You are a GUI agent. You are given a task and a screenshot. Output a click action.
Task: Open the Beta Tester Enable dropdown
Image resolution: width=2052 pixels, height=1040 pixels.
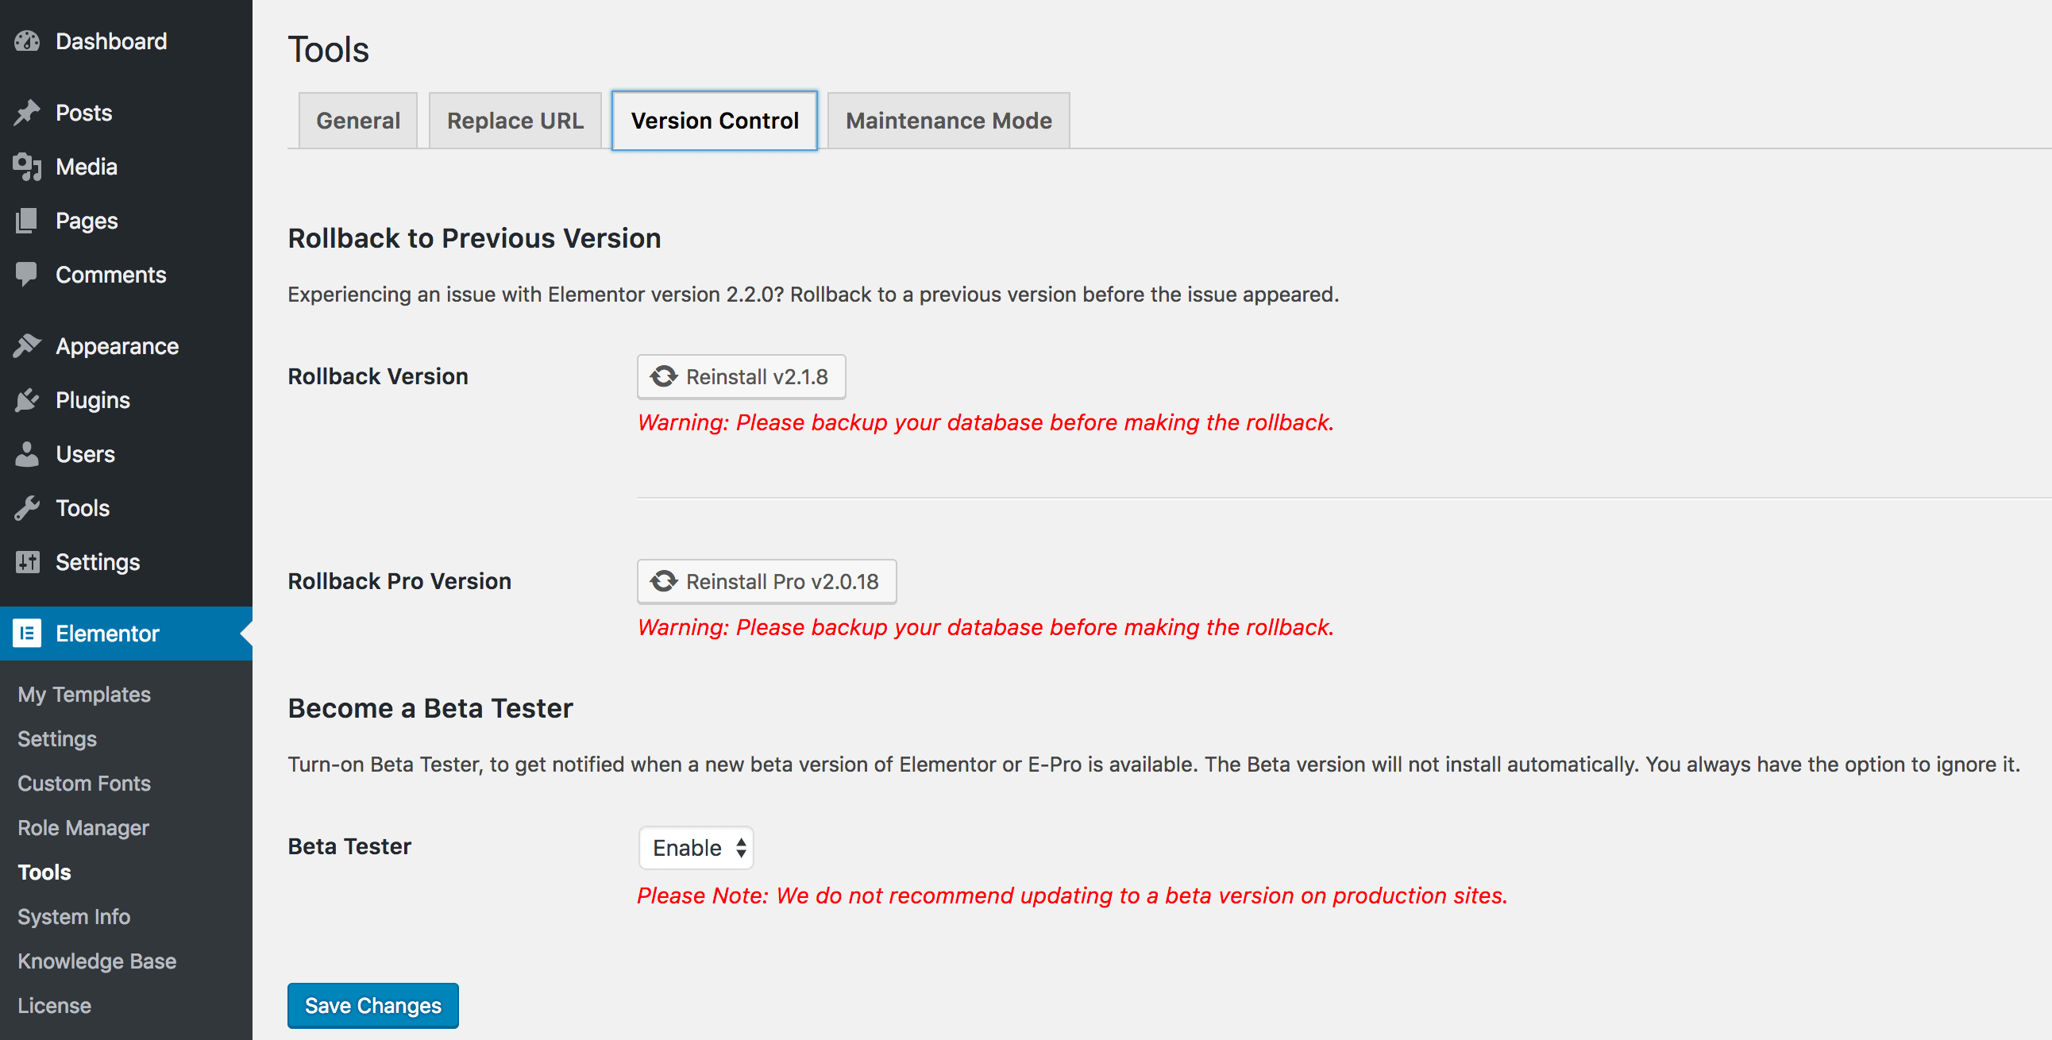coord(696,847)
